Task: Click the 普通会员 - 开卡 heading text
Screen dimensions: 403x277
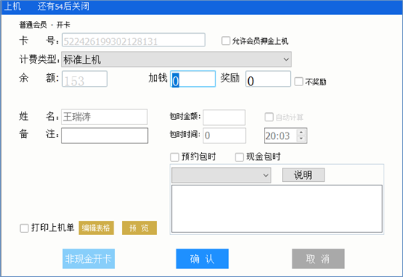Action: (45, 25)
